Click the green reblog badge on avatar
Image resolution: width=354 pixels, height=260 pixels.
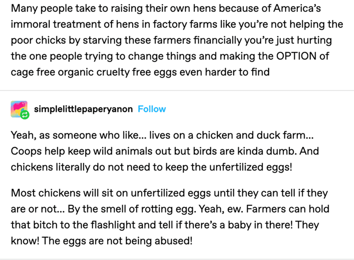pyautogui.click(x=25, y=115)
